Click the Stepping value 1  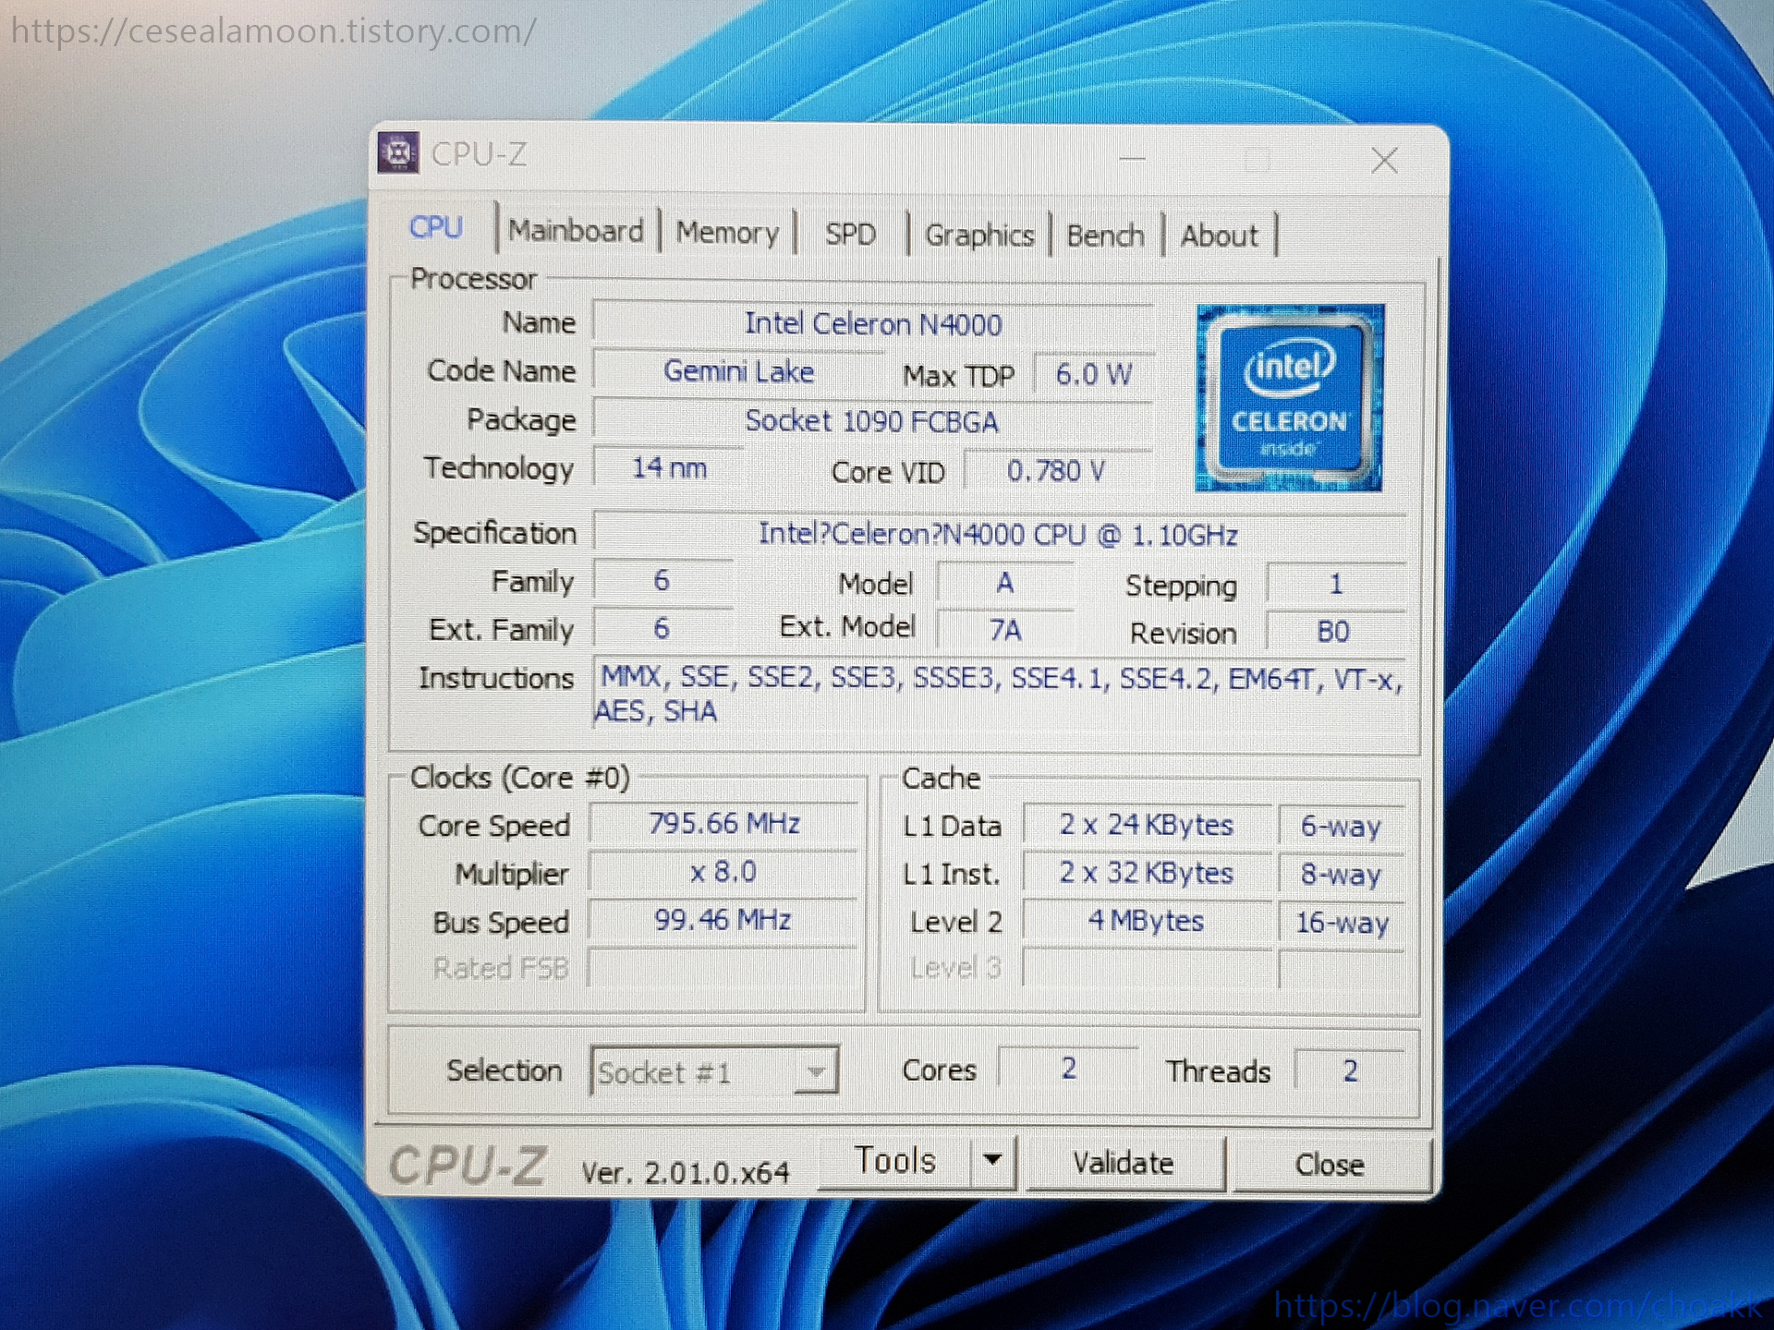point(1336,584)
